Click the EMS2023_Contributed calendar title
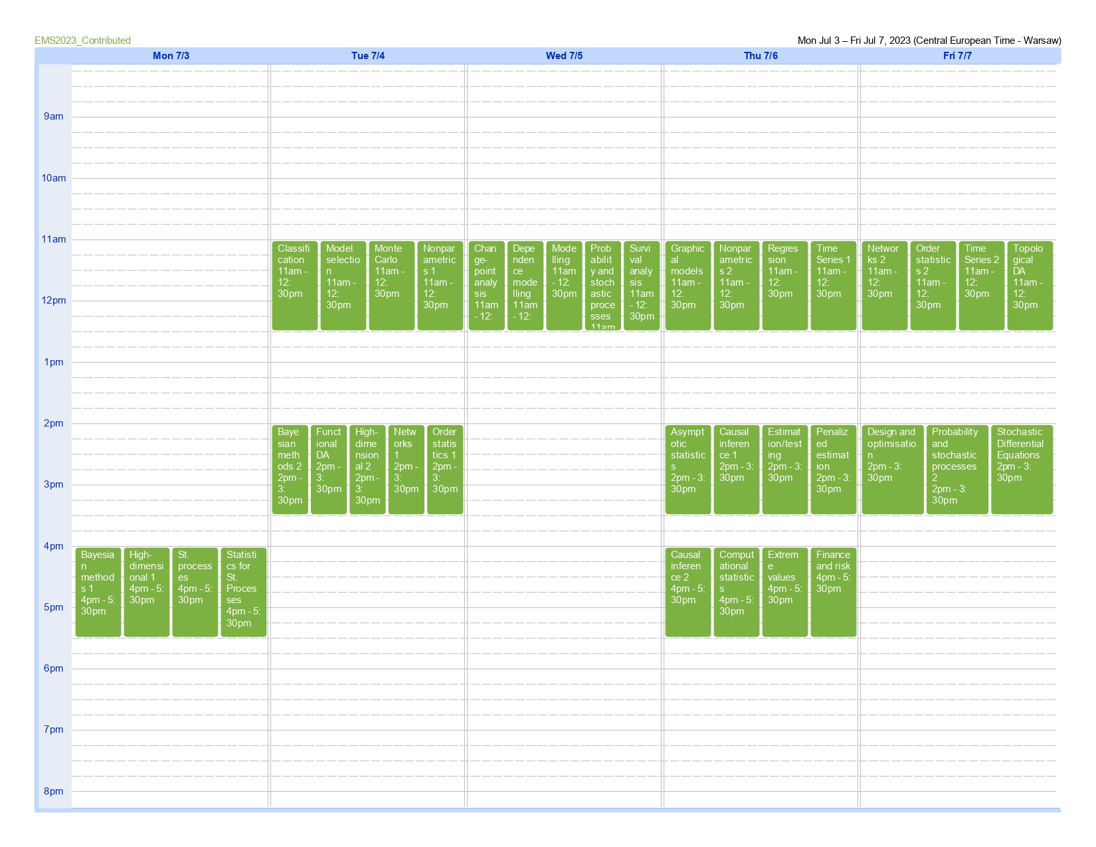 click(83, 41)
